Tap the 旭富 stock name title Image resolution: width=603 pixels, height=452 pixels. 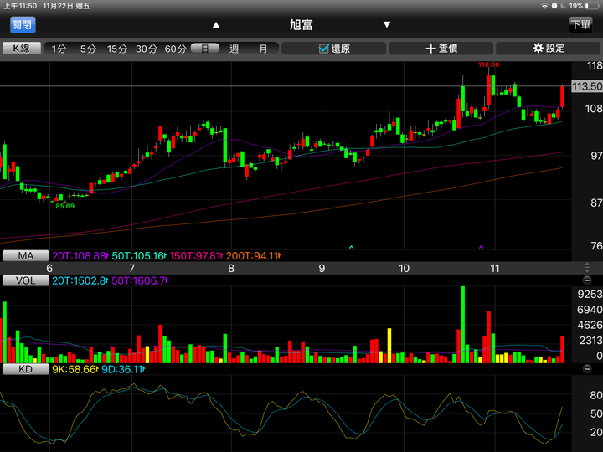point(301,25)
